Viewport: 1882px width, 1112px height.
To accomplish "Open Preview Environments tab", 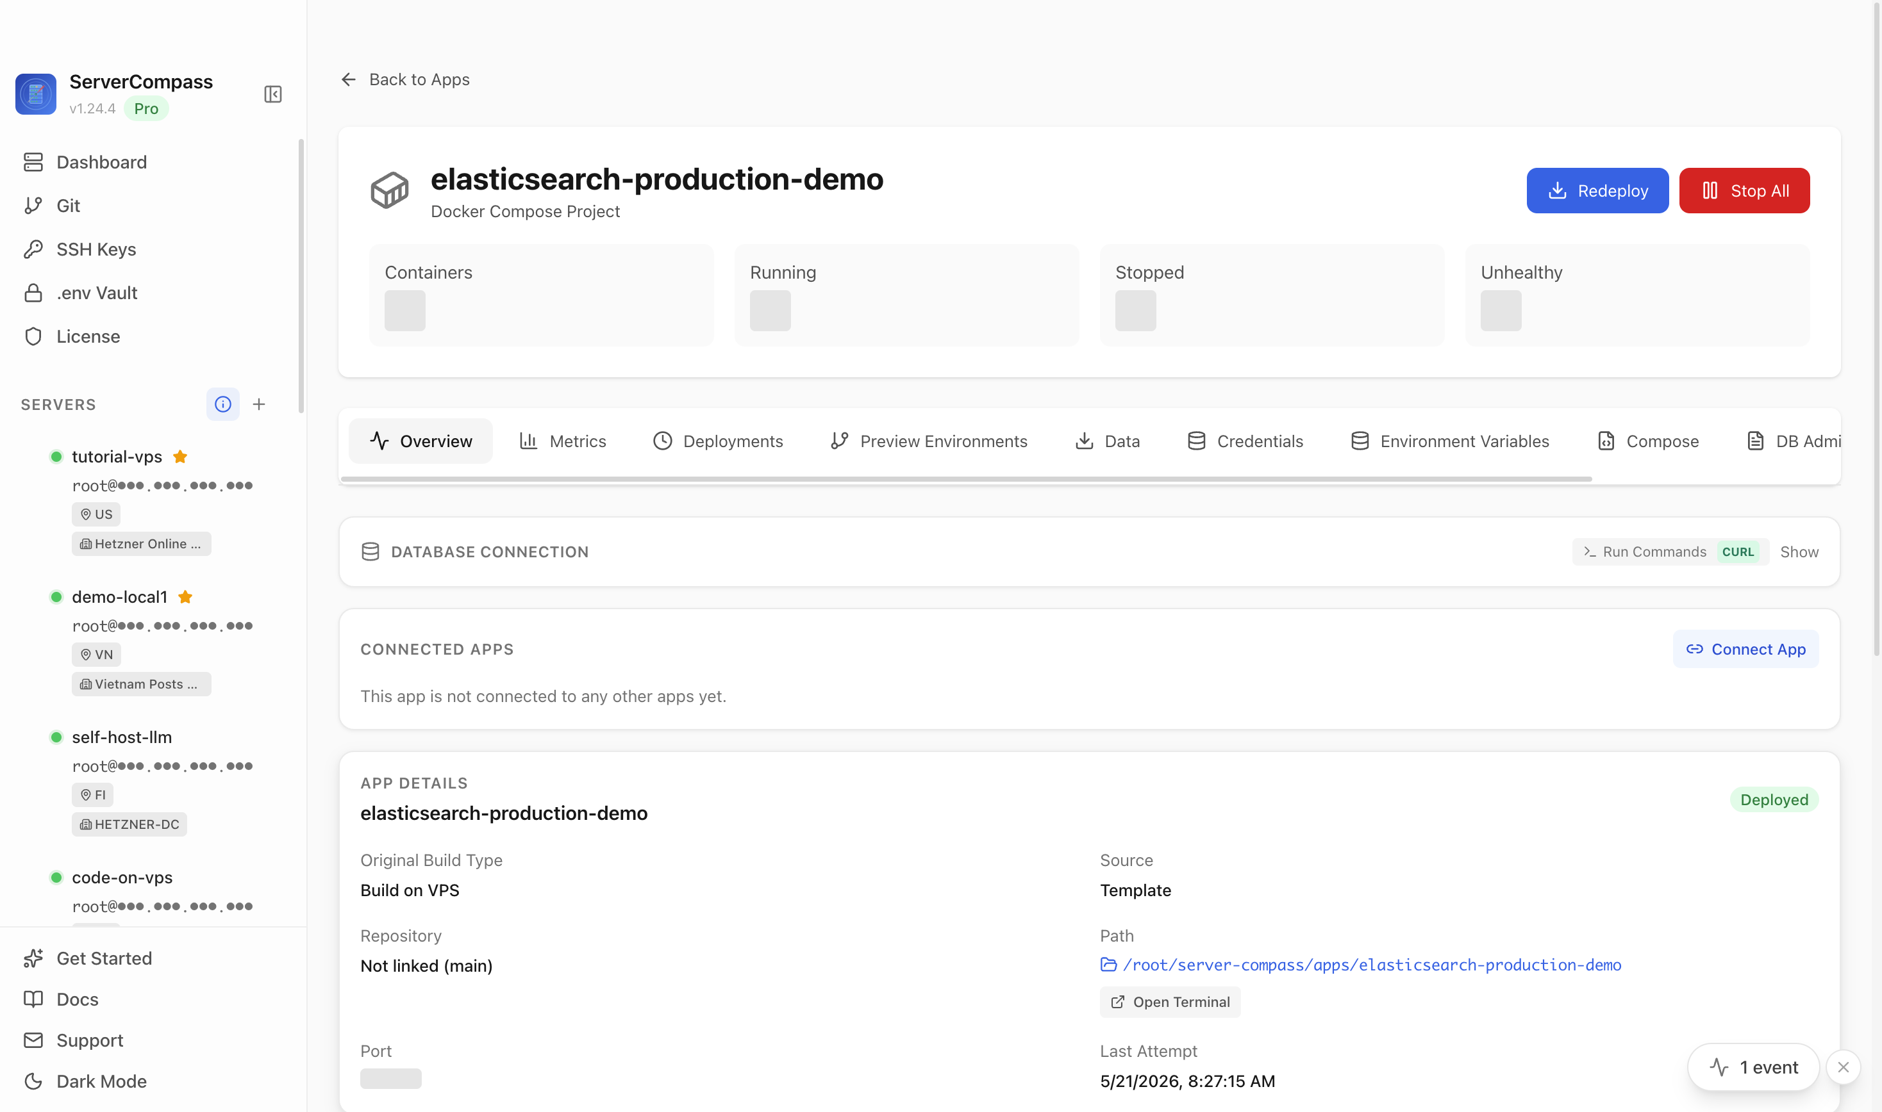I will [929, 441].
